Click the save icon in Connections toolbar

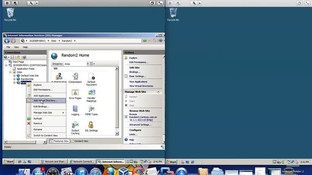coord(12,57)
